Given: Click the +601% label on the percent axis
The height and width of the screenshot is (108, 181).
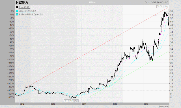Looking at the screenshot, I should 11,94.
